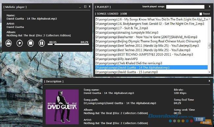214x127 pixels.
Task: Click the David Guetta album art thumbnail
Action: click(62, 107)
